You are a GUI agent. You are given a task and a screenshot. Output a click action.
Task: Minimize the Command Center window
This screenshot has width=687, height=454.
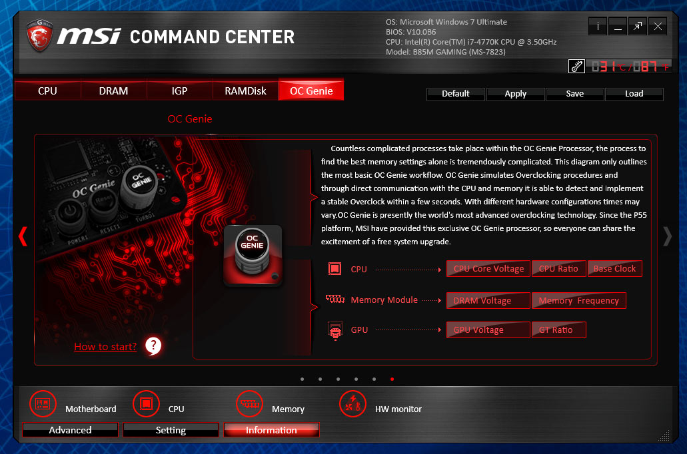pos(618,27)
